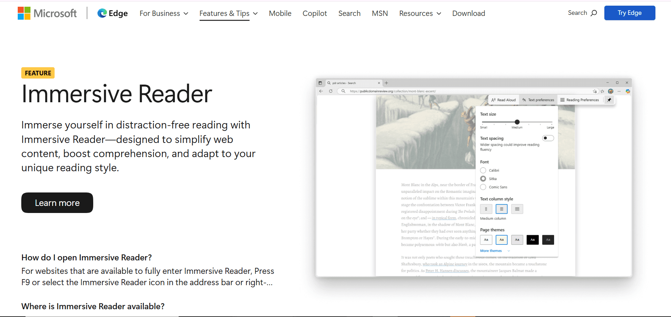Close the 'pdr articles - Search' tab
671x317 pixels.
[x=379, y=83]
